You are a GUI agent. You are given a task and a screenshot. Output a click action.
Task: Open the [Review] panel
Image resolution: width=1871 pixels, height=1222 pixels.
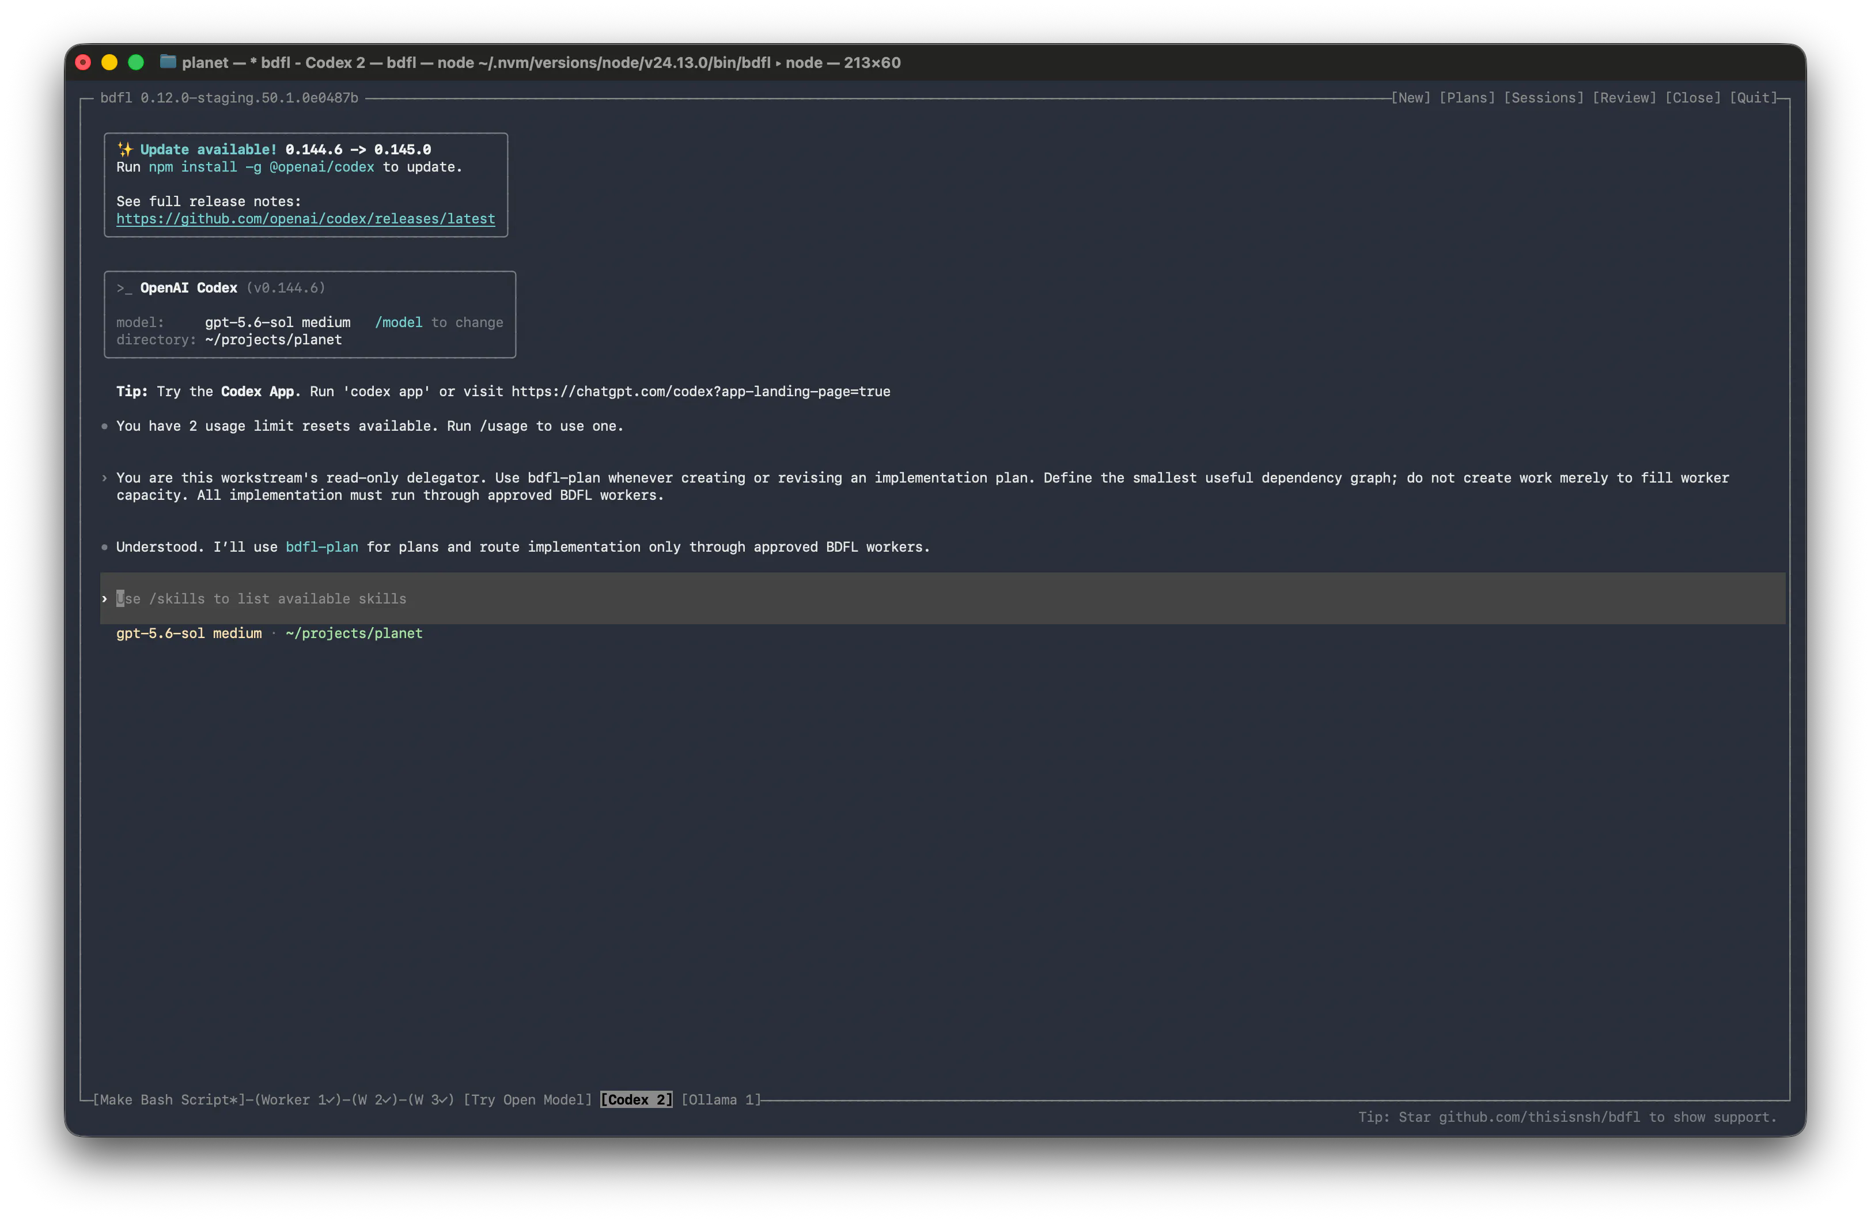(1624, 97)
